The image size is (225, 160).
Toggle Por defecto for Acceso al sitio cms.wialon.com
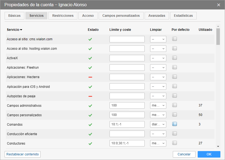(174, 39)
